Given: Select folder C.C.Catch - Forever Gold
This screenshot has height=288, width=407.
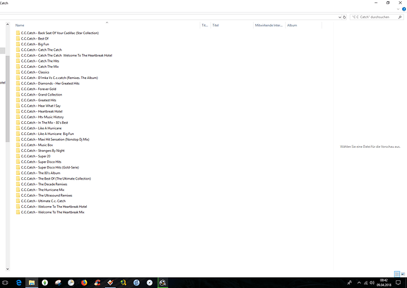Looking at the screenshot, I should pos(36,89).
